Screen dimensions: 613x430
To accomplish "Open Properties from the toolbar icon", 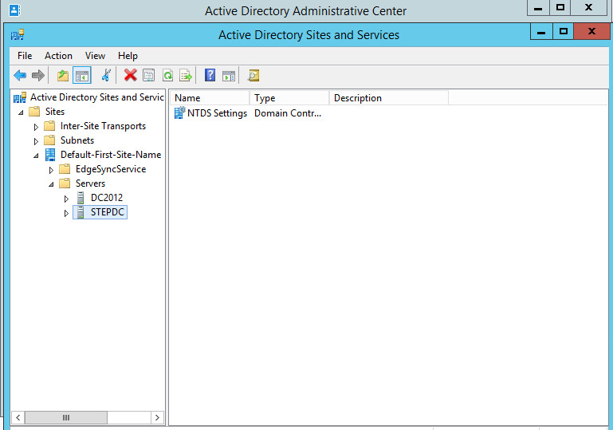I will point(148,76).
